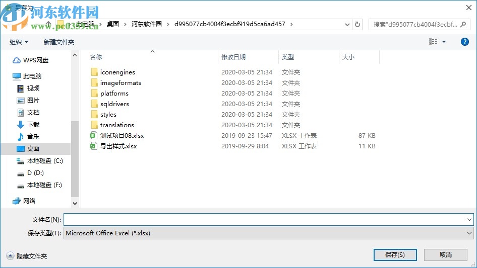
Task: Click the 网络 network icon
Action: (17, 201)
